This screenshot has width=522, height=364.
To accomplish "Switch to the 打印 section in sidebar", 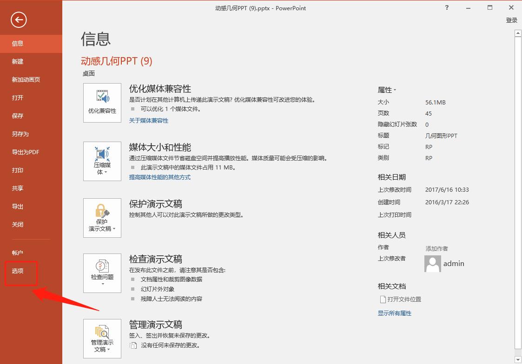I will (17, 170).
